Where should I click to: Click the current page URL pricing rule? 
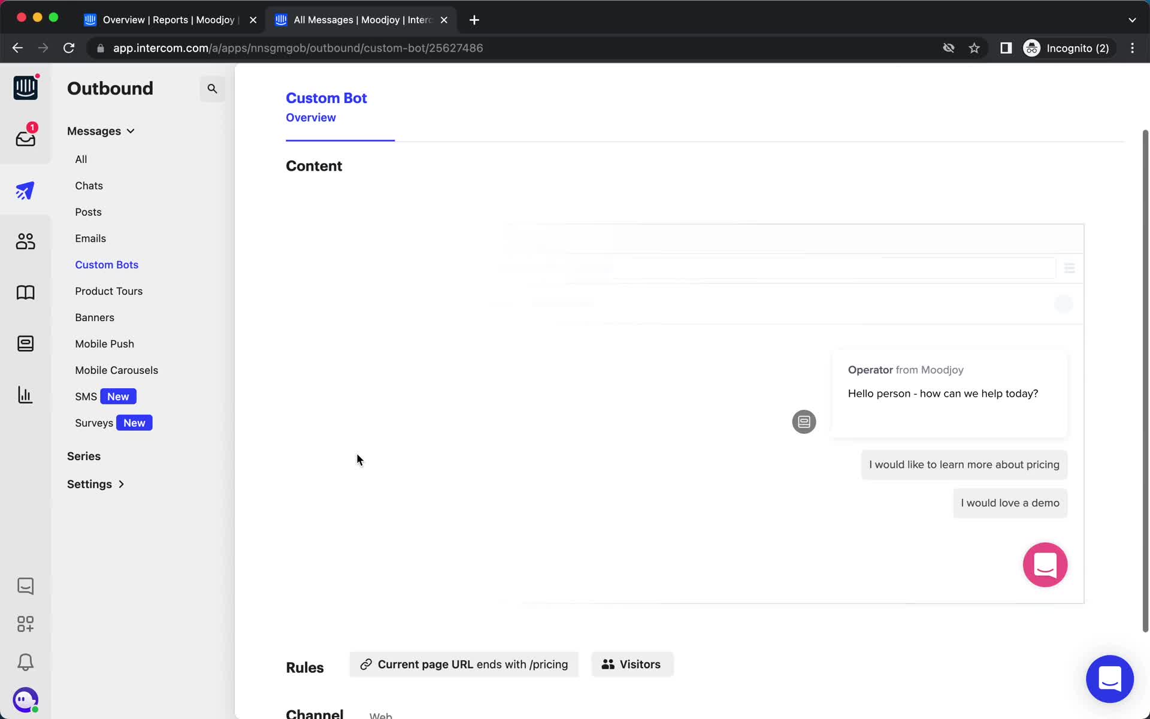[464, 664]
